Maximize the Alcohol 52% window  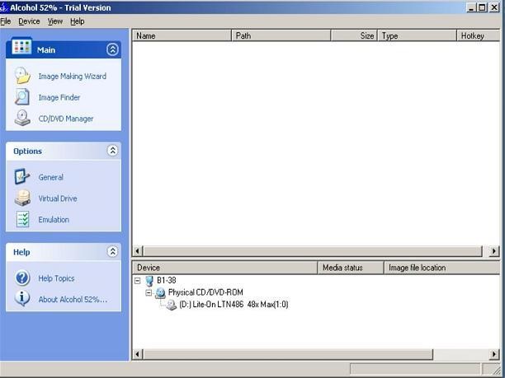[482, 7]
